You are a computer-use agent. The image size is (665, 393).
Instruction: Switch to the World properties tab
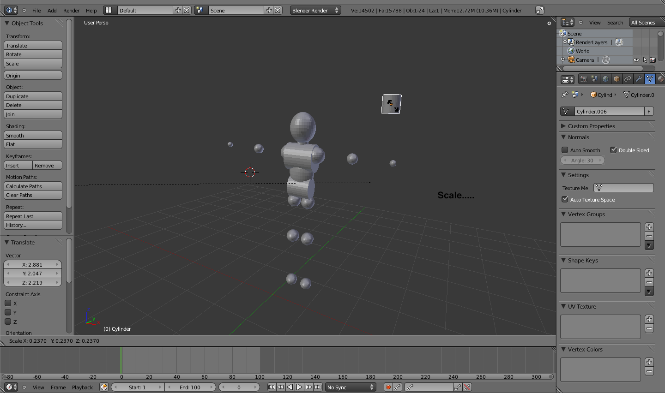click(x=605, y=79)
